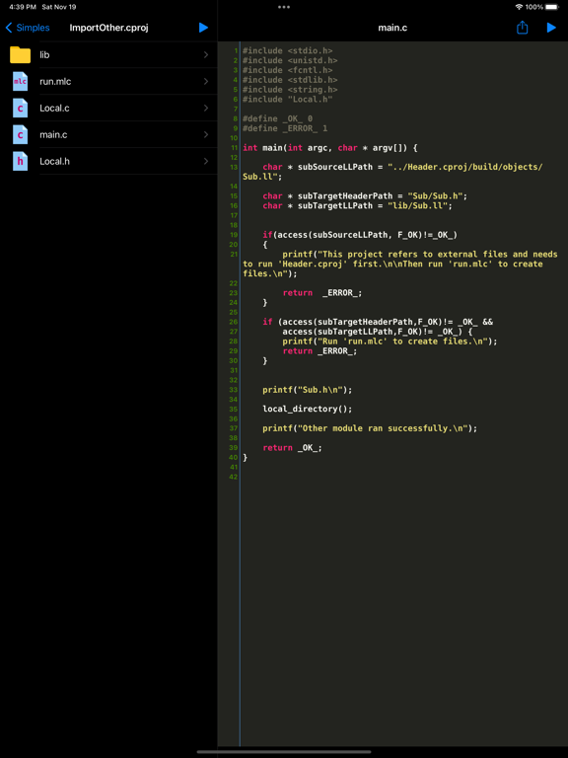Open the share sheet icon
Screen dimensions: 568x758
[x=522, y=28]
